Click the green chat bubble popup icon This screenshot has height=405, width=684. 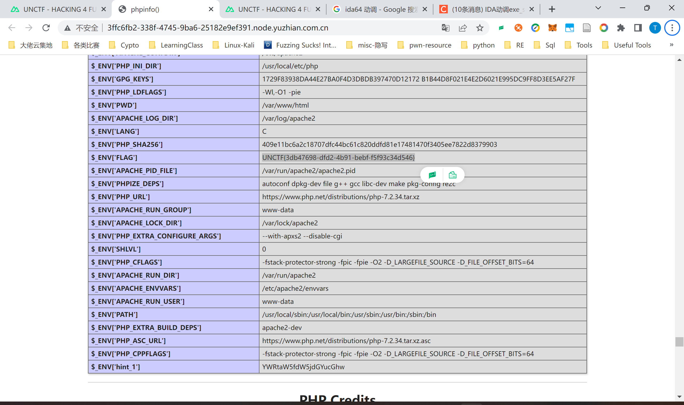click(x=432, y=175)
